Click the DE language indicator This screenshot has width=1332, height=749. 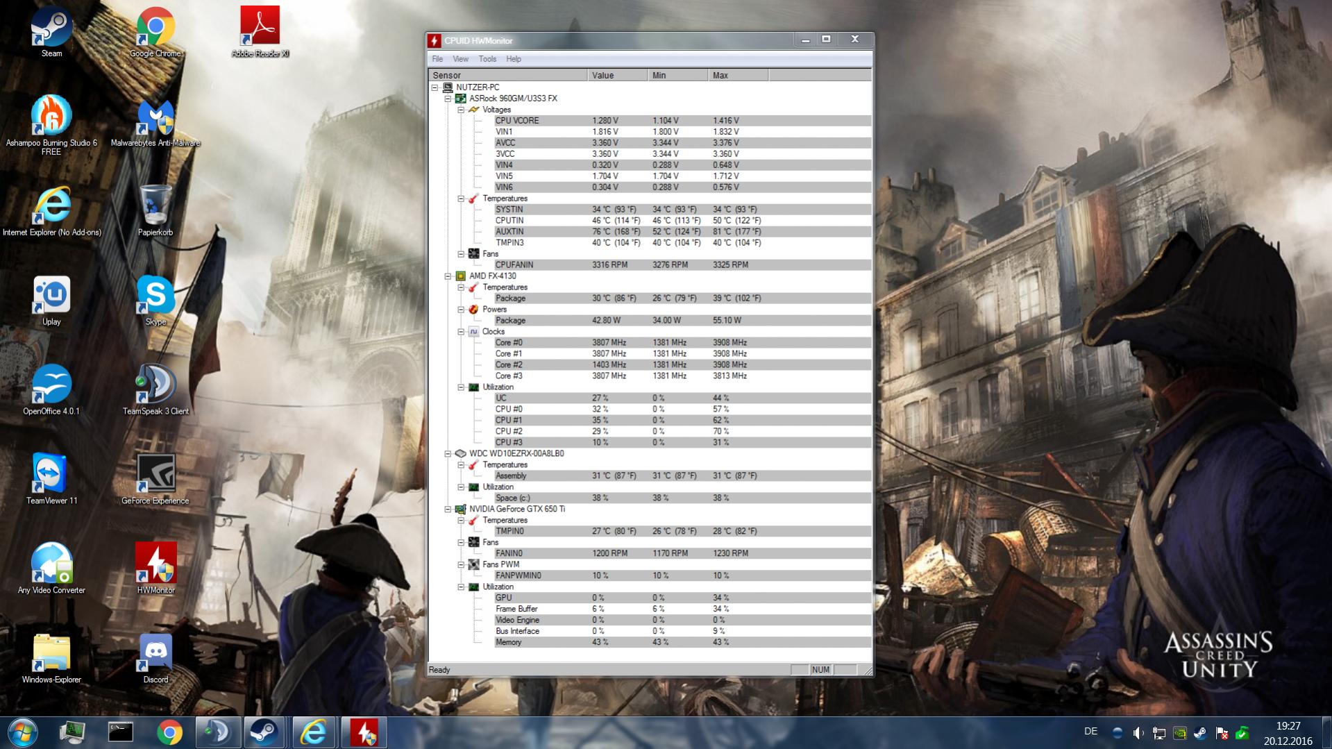pos(1090,731)
